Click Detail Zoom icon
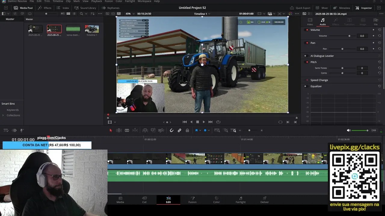 [225, 130]
